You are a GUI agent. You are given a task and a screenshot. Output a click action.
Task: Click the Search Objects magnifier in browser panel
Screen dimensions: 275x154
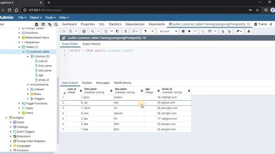point(56,24)
